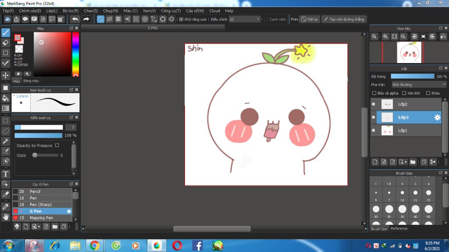
Task: Select the Bucket fill tool
Action: (6, 98)
